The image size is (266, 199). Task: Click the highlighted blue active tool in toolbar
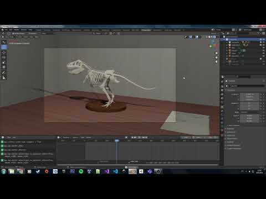click(x=4, y=47)
